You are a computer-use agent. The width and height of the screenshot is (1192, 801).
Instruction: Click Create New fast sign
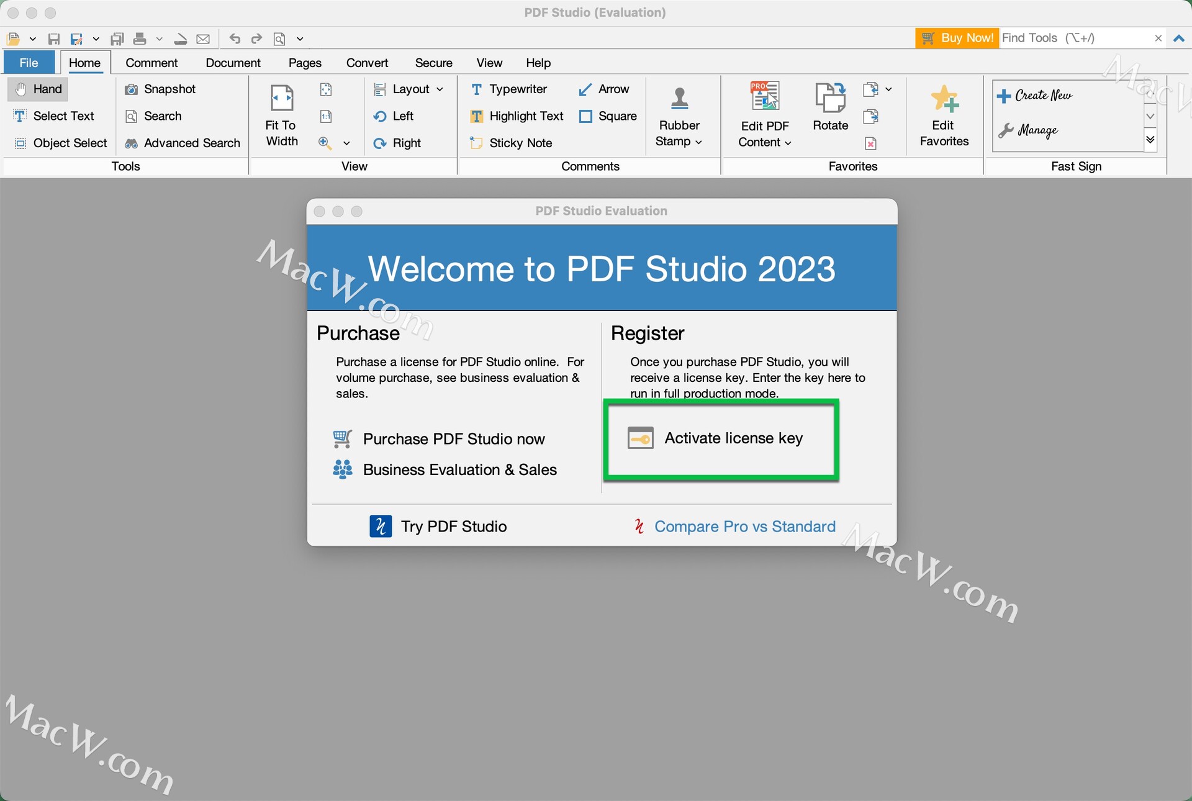[x=1034, y=96]
